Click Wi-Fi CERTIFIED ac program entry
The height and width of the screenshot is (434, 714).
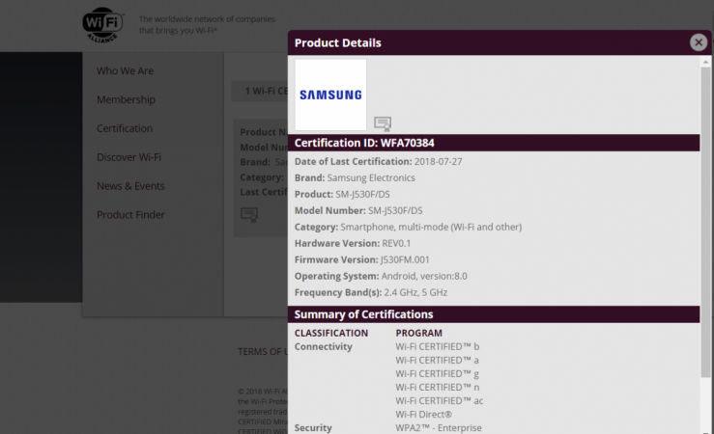pyautogui.click(x=440, y=401)
